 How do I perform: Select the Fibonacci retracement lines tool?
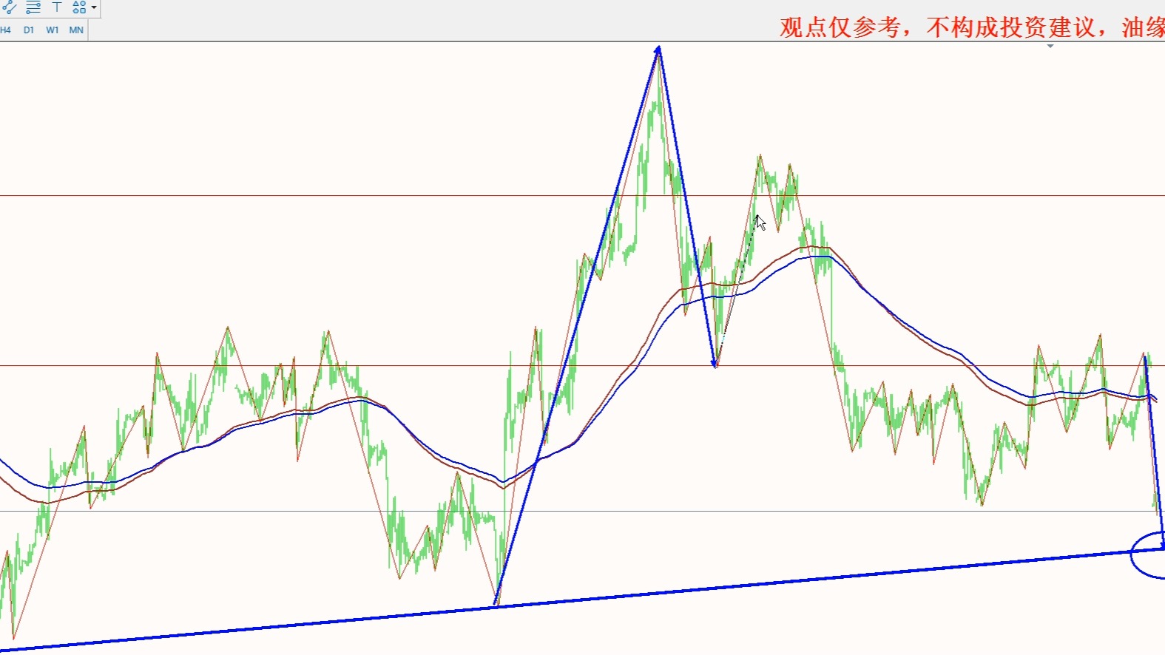coord(33,7)
